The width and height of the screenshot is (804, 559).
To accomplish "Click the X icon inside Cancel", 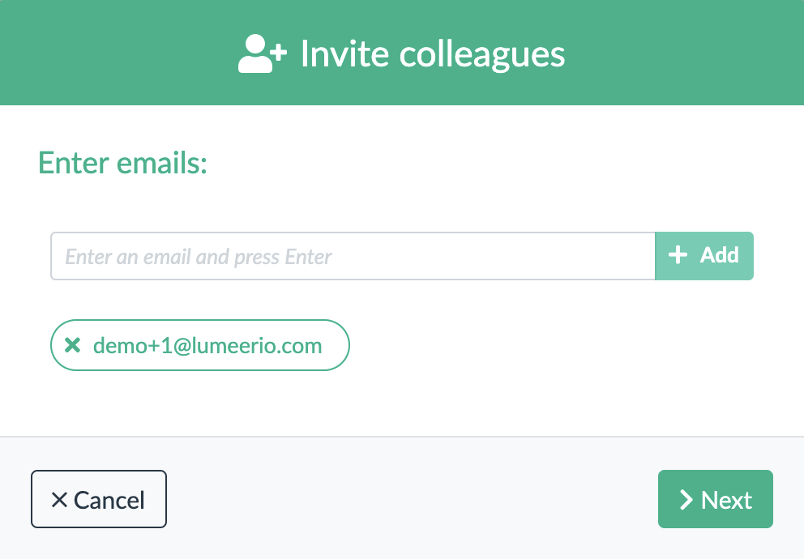I will point(59,500).
